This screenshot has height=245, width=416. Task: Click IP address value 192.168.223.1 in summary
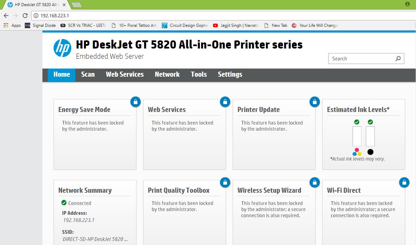79,220
